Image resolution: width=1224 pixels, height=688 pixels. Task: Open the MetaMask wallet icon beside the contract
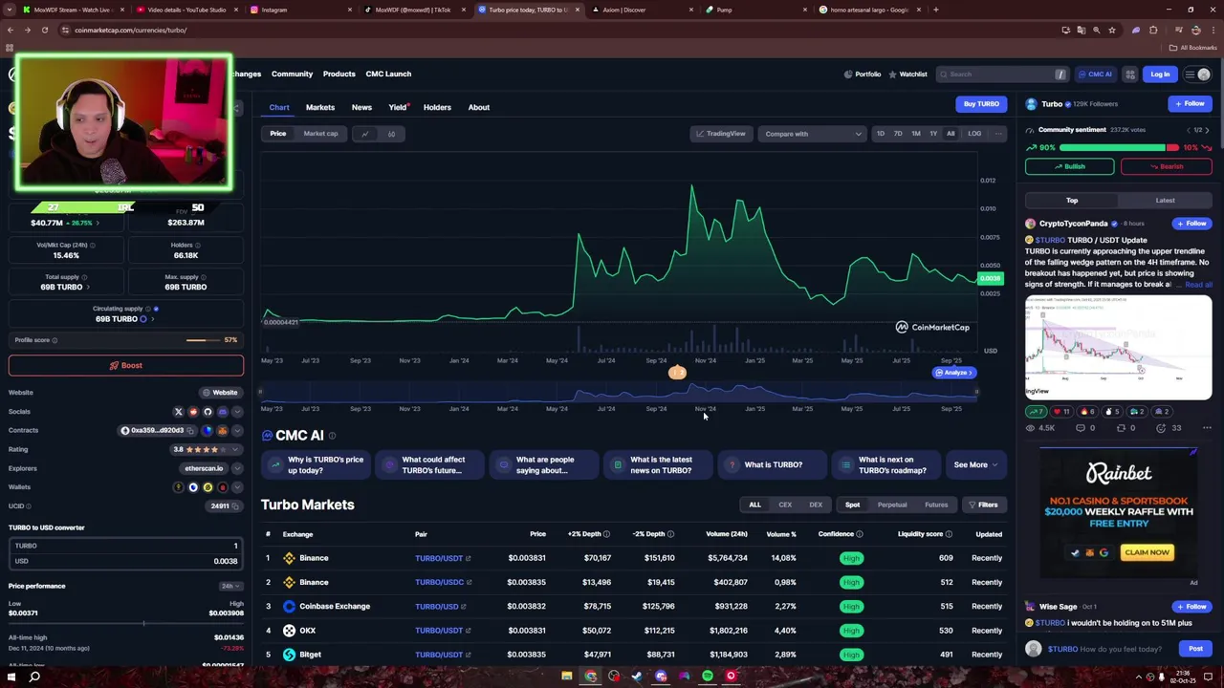[222, 431]
